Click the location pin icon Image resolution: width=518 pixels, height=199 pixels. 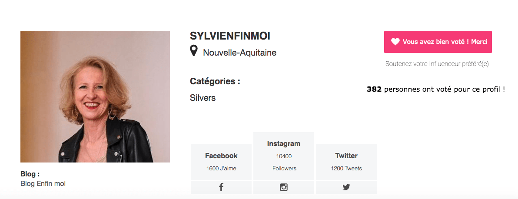[x=194, y=51]
